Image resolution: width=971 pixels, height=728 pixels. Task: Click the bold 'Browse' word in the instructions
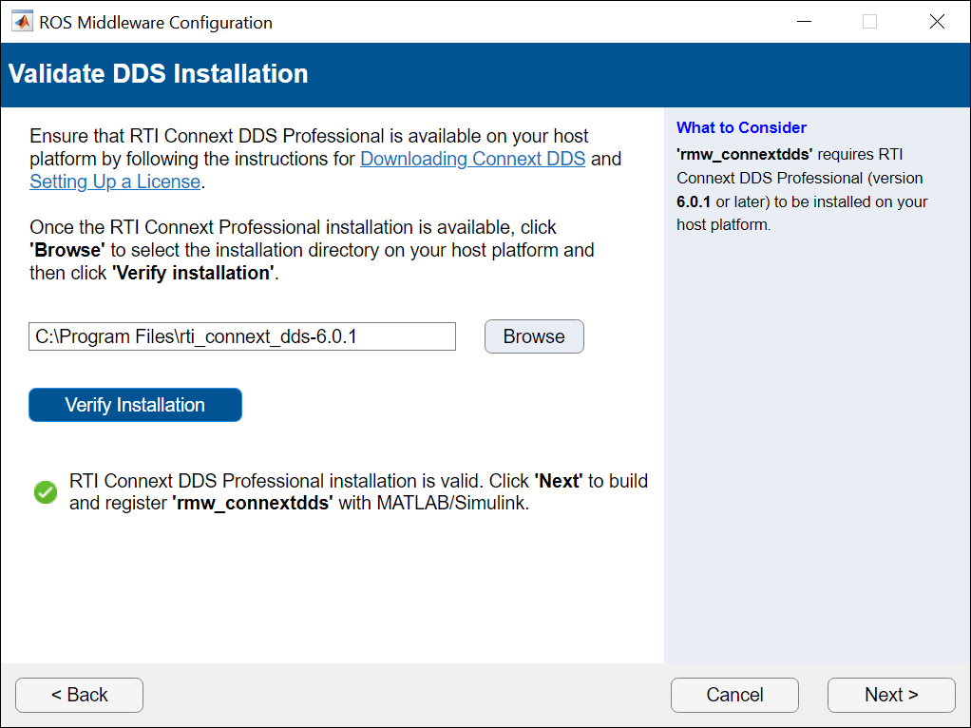tap(67, 250)
